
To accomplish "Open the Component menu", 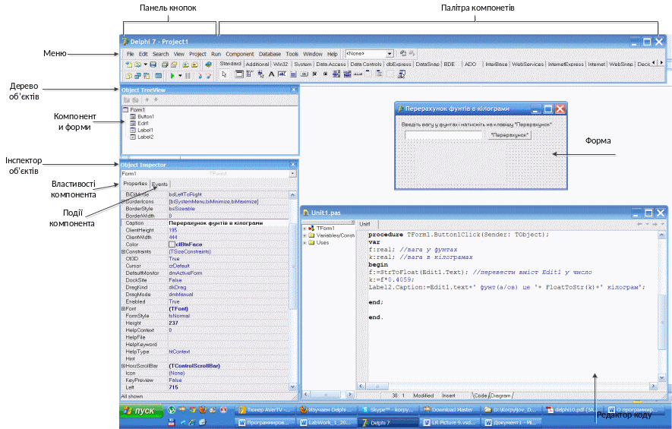I will 239,55.
